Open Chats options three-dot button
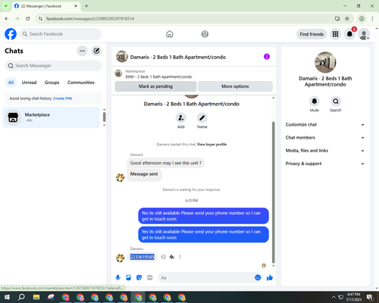This screenshot has height=303, width=379. [x=82, y=51]
